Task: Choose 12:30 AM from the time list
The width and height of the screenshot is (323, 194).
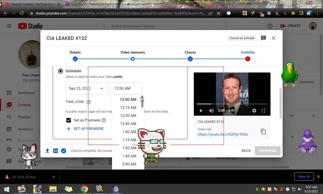Action: (128, 116)
